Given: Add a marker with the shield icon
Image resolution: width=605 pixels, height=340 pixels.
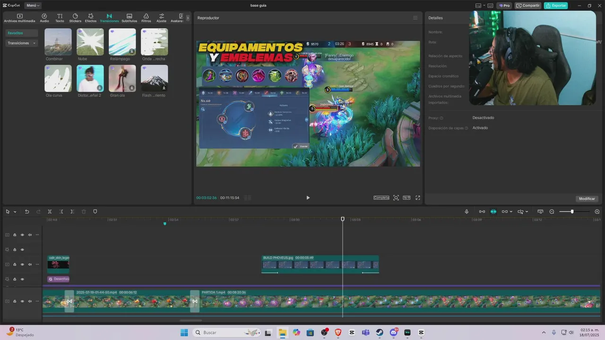Looking at the screenshot, I should [95, 212].
